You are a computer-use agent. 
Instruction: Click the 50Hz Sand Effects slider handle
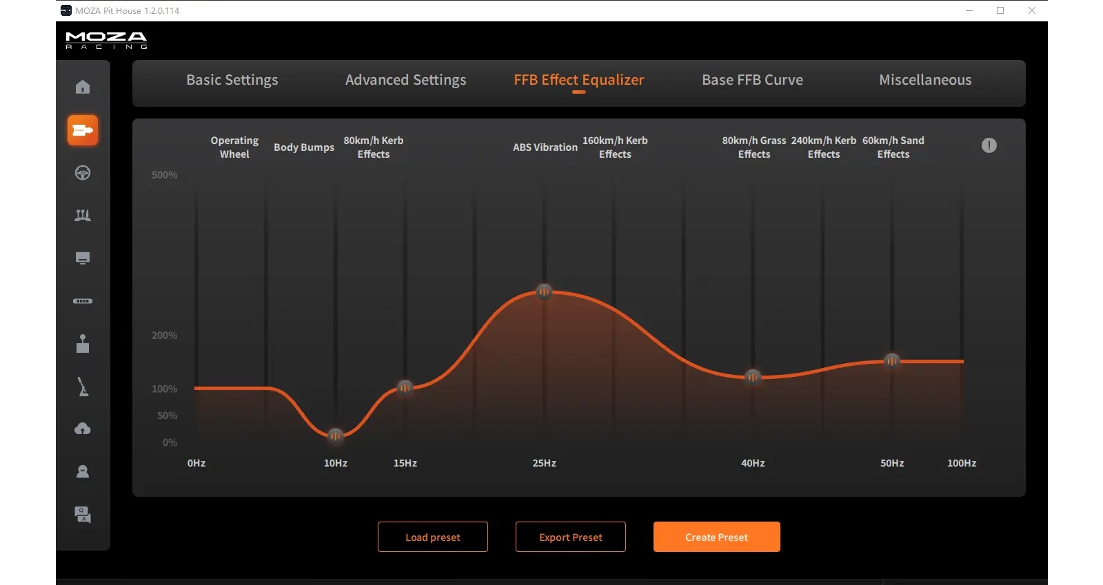[892, 360]
